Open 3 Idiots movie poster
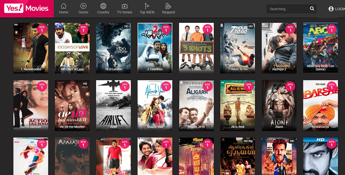Screen dimensions: 345x175 click(196, 48)
